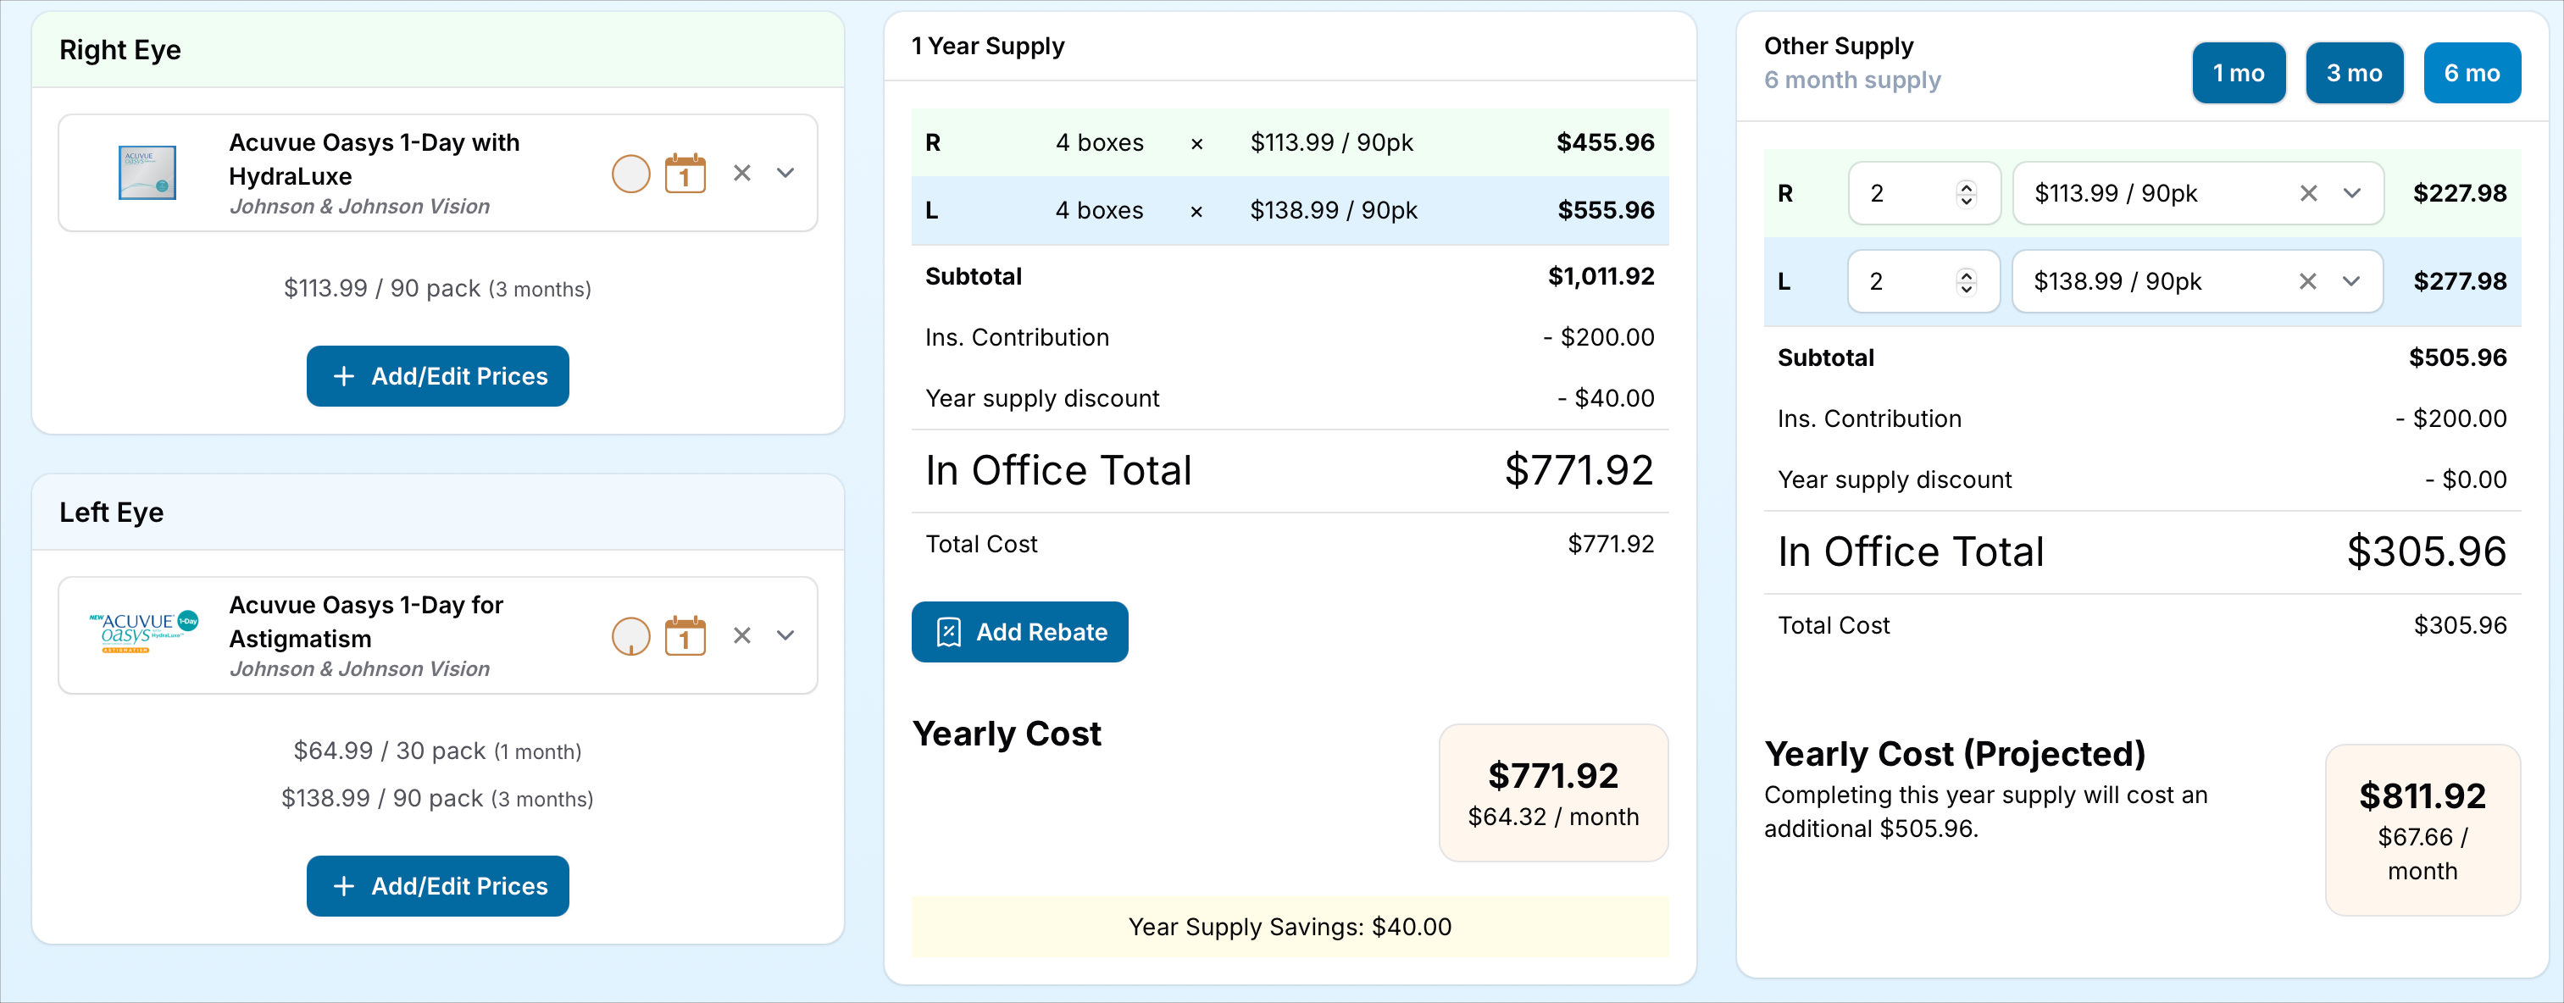Select the 3 mo supply option
The height and width of the screenshot is (1003, 2564).
point(2353,73)
